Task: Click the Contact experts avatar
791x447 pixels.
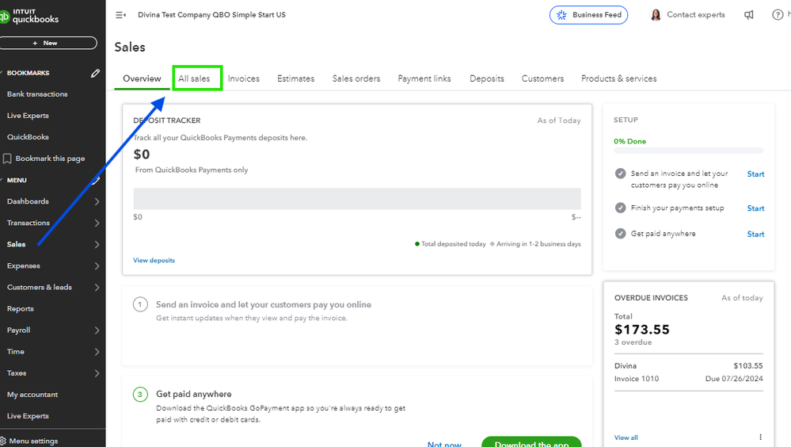Action: tap(656, 15)
